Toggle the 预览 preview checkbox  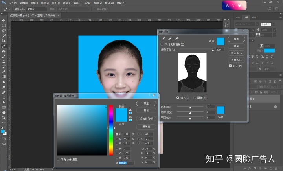point(230,66)
